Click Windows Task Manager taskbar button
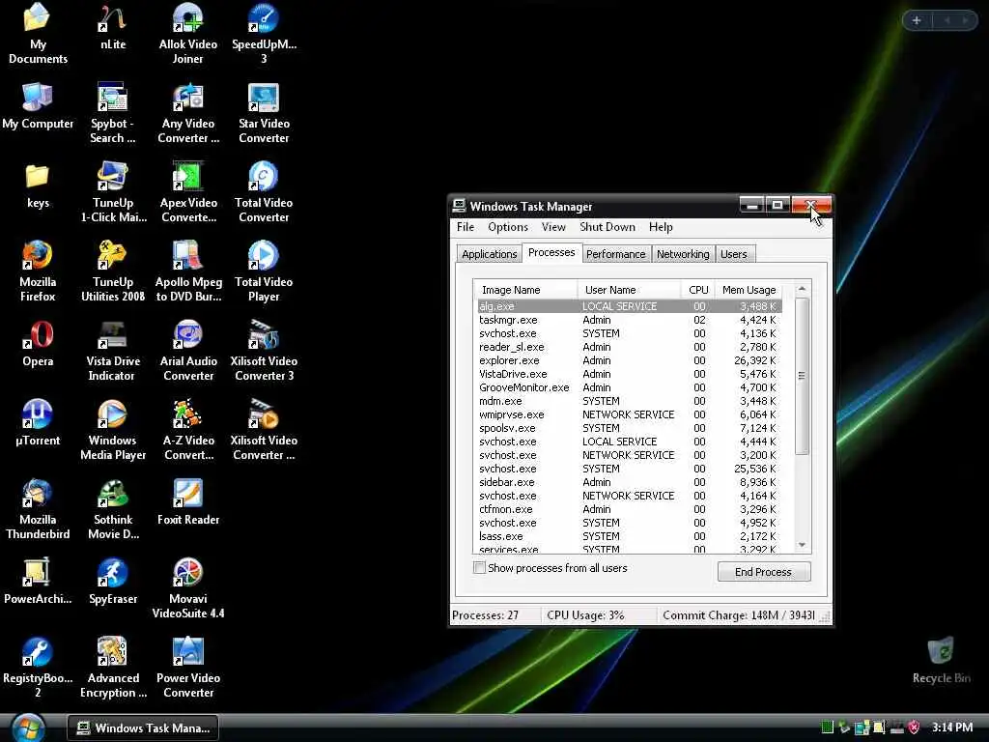This screenshot has height=742, width=989. [143, 728]
